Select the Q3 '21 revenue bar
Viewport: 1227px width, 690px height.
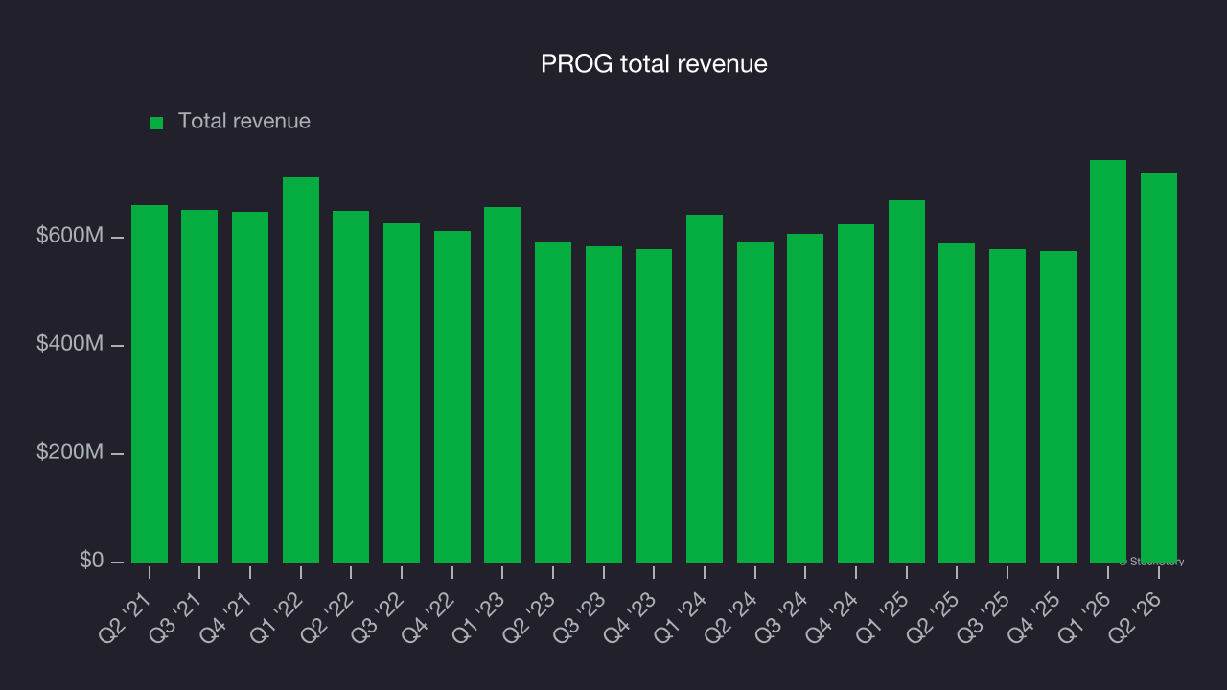pos(199,386)
